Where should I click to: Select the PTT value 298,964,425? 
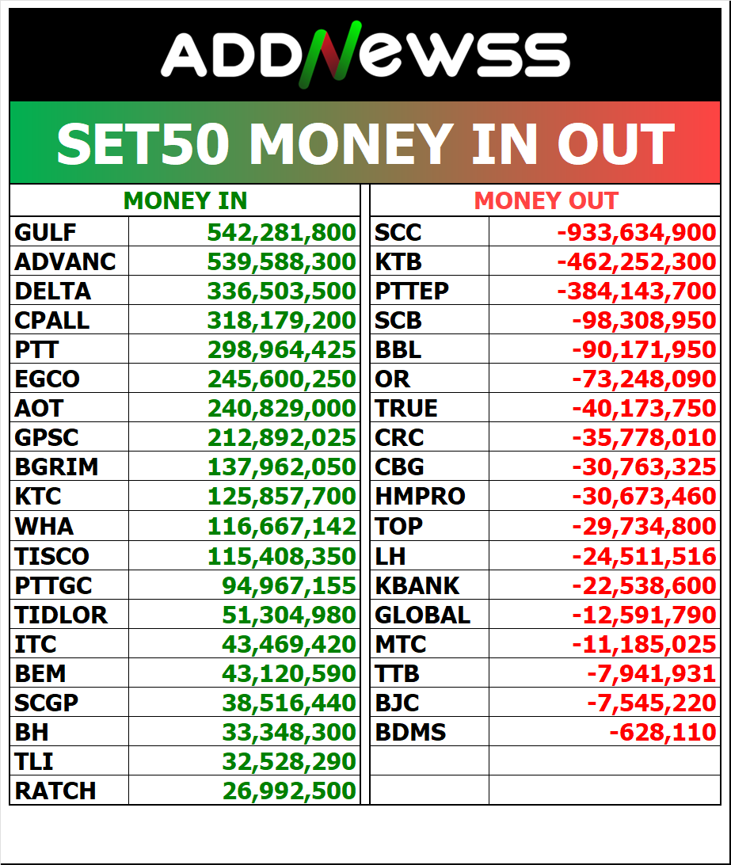[281, 349]
